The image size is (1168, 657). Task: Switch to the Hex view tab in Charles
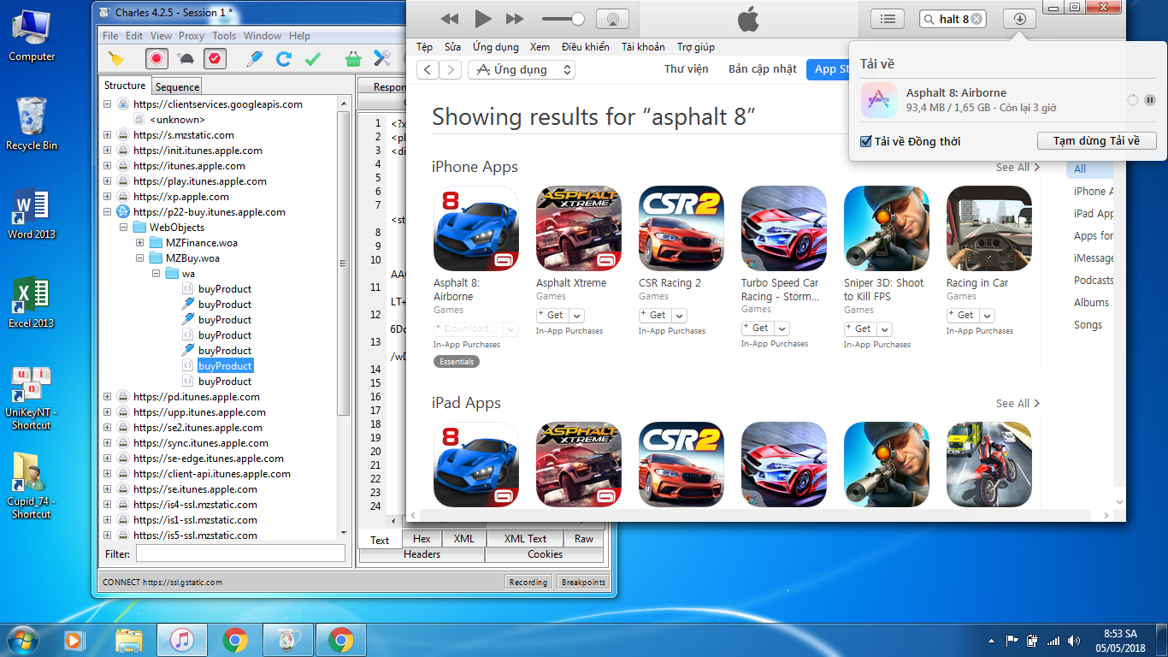[422, 539]
